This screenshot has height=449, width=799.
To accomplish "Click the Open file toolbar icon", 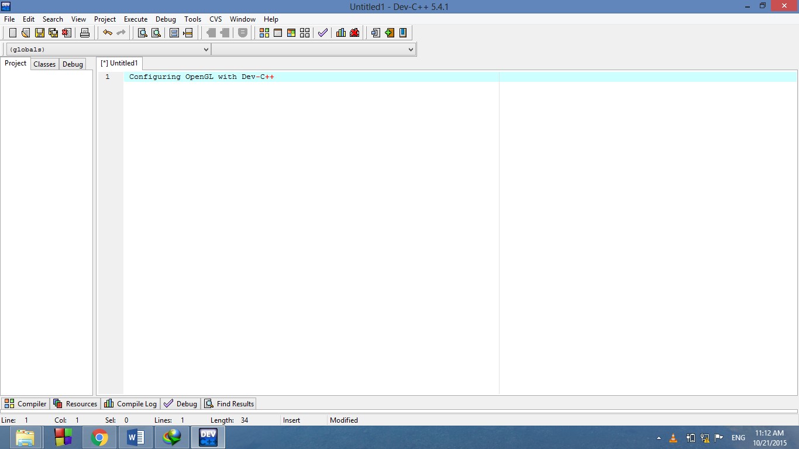I will pos(25,33).
